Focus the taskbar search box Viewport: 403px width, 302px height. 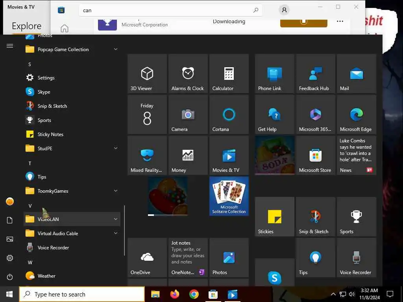tap(82, 294)
